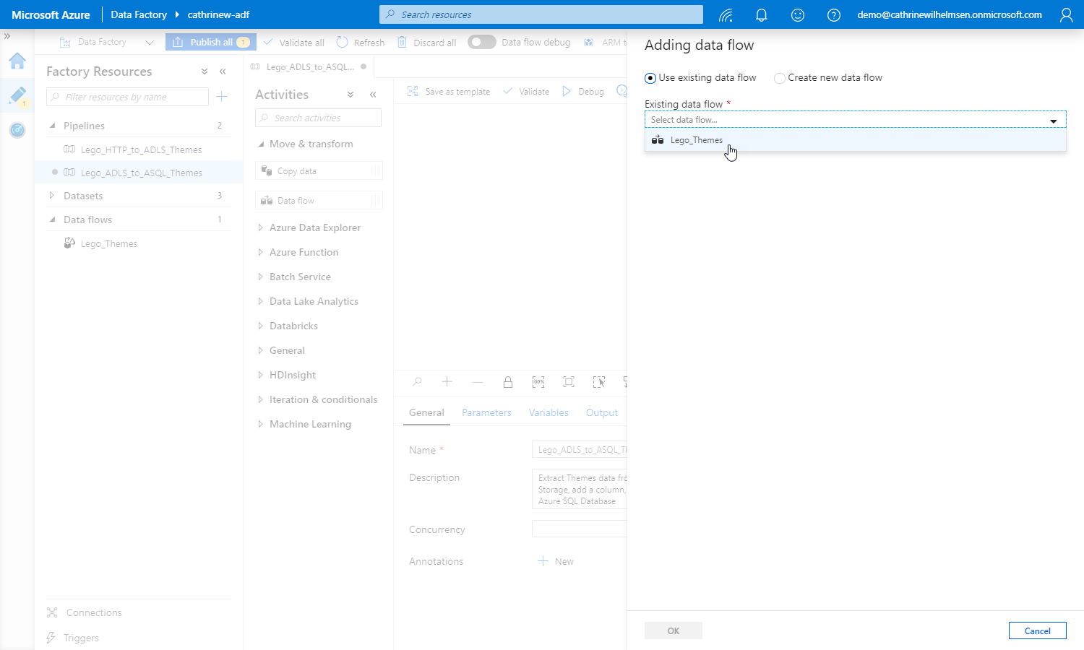Select Use existing data flow option

point(650,78)
